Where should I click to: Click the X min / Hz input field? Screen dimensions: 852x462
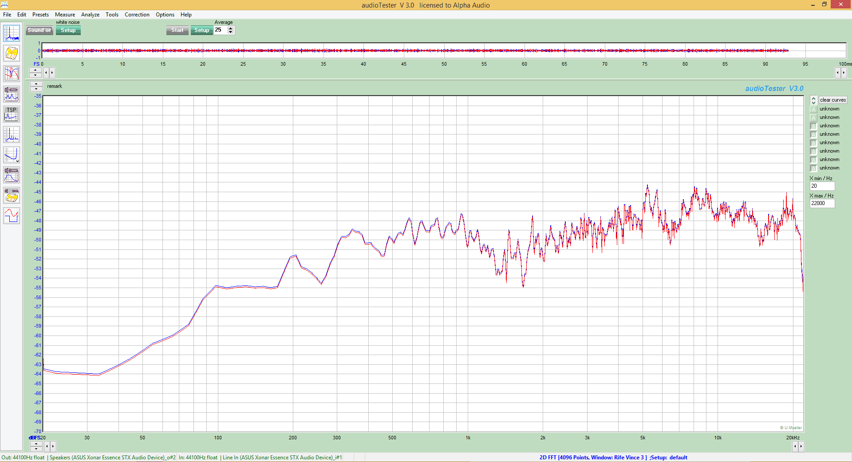[x=822, y=186]
